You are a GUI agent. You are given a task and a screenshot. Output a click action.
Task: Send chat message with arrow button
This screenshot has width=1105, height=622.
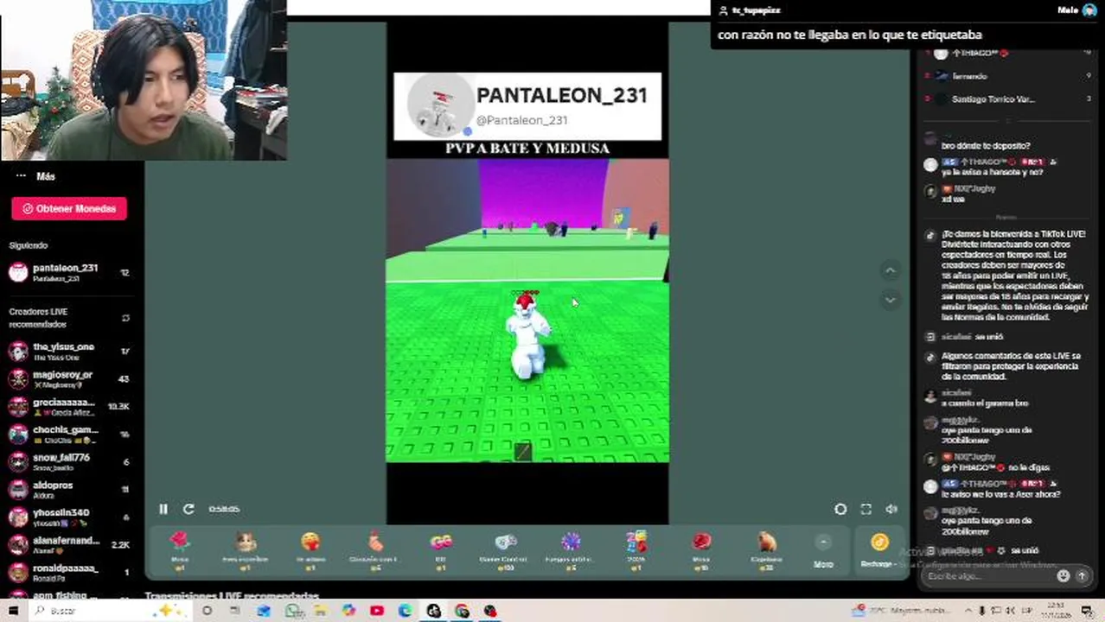coord(1081,576)
